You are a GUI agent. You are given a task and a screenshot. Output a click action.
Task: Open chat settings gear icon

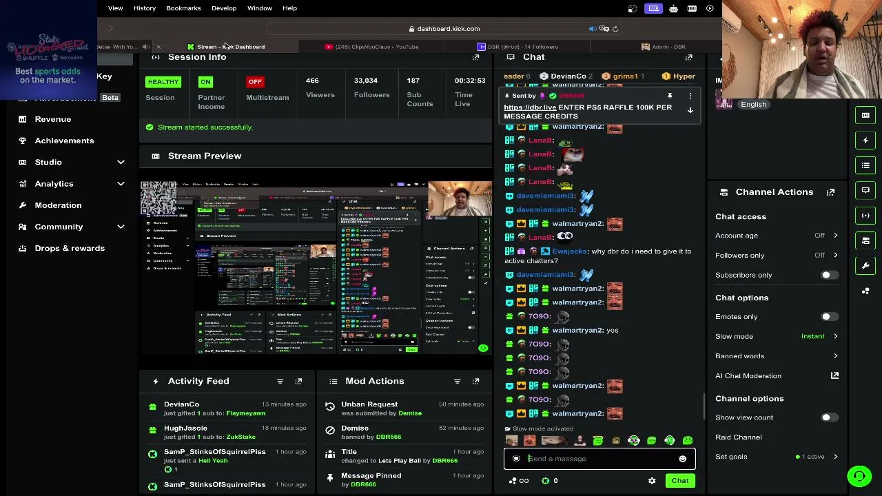click(652, 481)
